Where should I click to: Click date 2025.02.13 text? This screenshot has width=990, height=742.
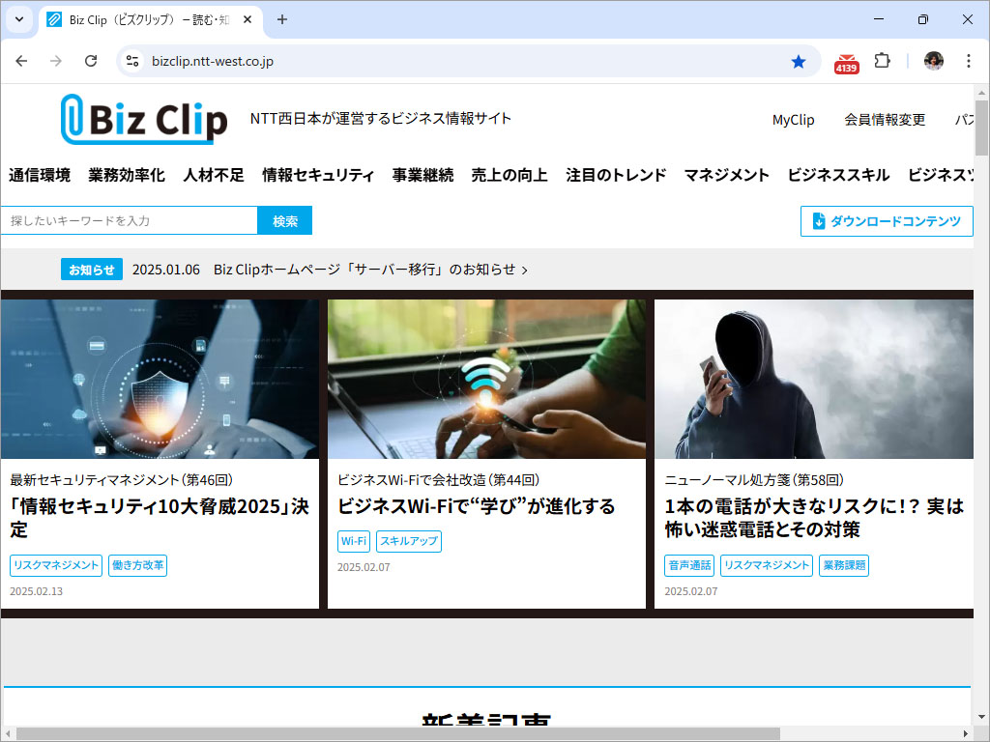coord(36,591)
